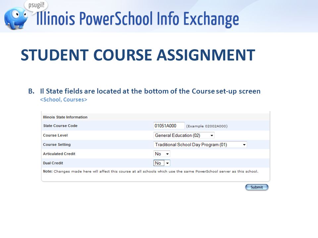The image size is (318, 238).
Task: Click the 'STUDENT COURSE ASSIGNMENT' heading
Action: pyautogui.click(x=138, y=55)
